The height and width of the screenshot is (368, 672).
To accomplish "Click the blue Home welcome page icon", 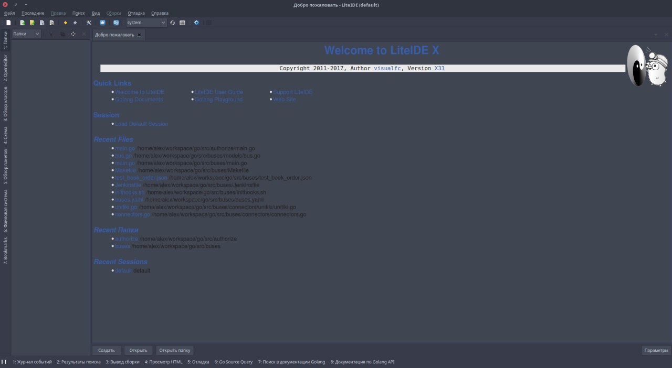I will pyautogui.click(x=102, y=23).
